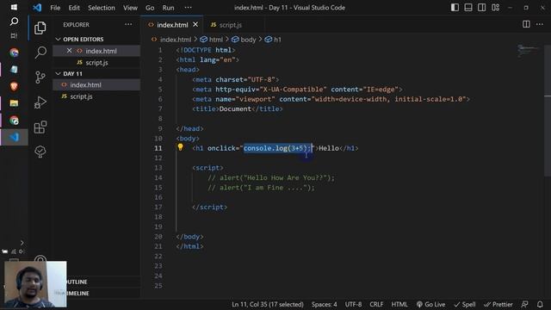Open the overflow menu ellipsis in menu bar
Screen dimensions: 551x310
188,8
